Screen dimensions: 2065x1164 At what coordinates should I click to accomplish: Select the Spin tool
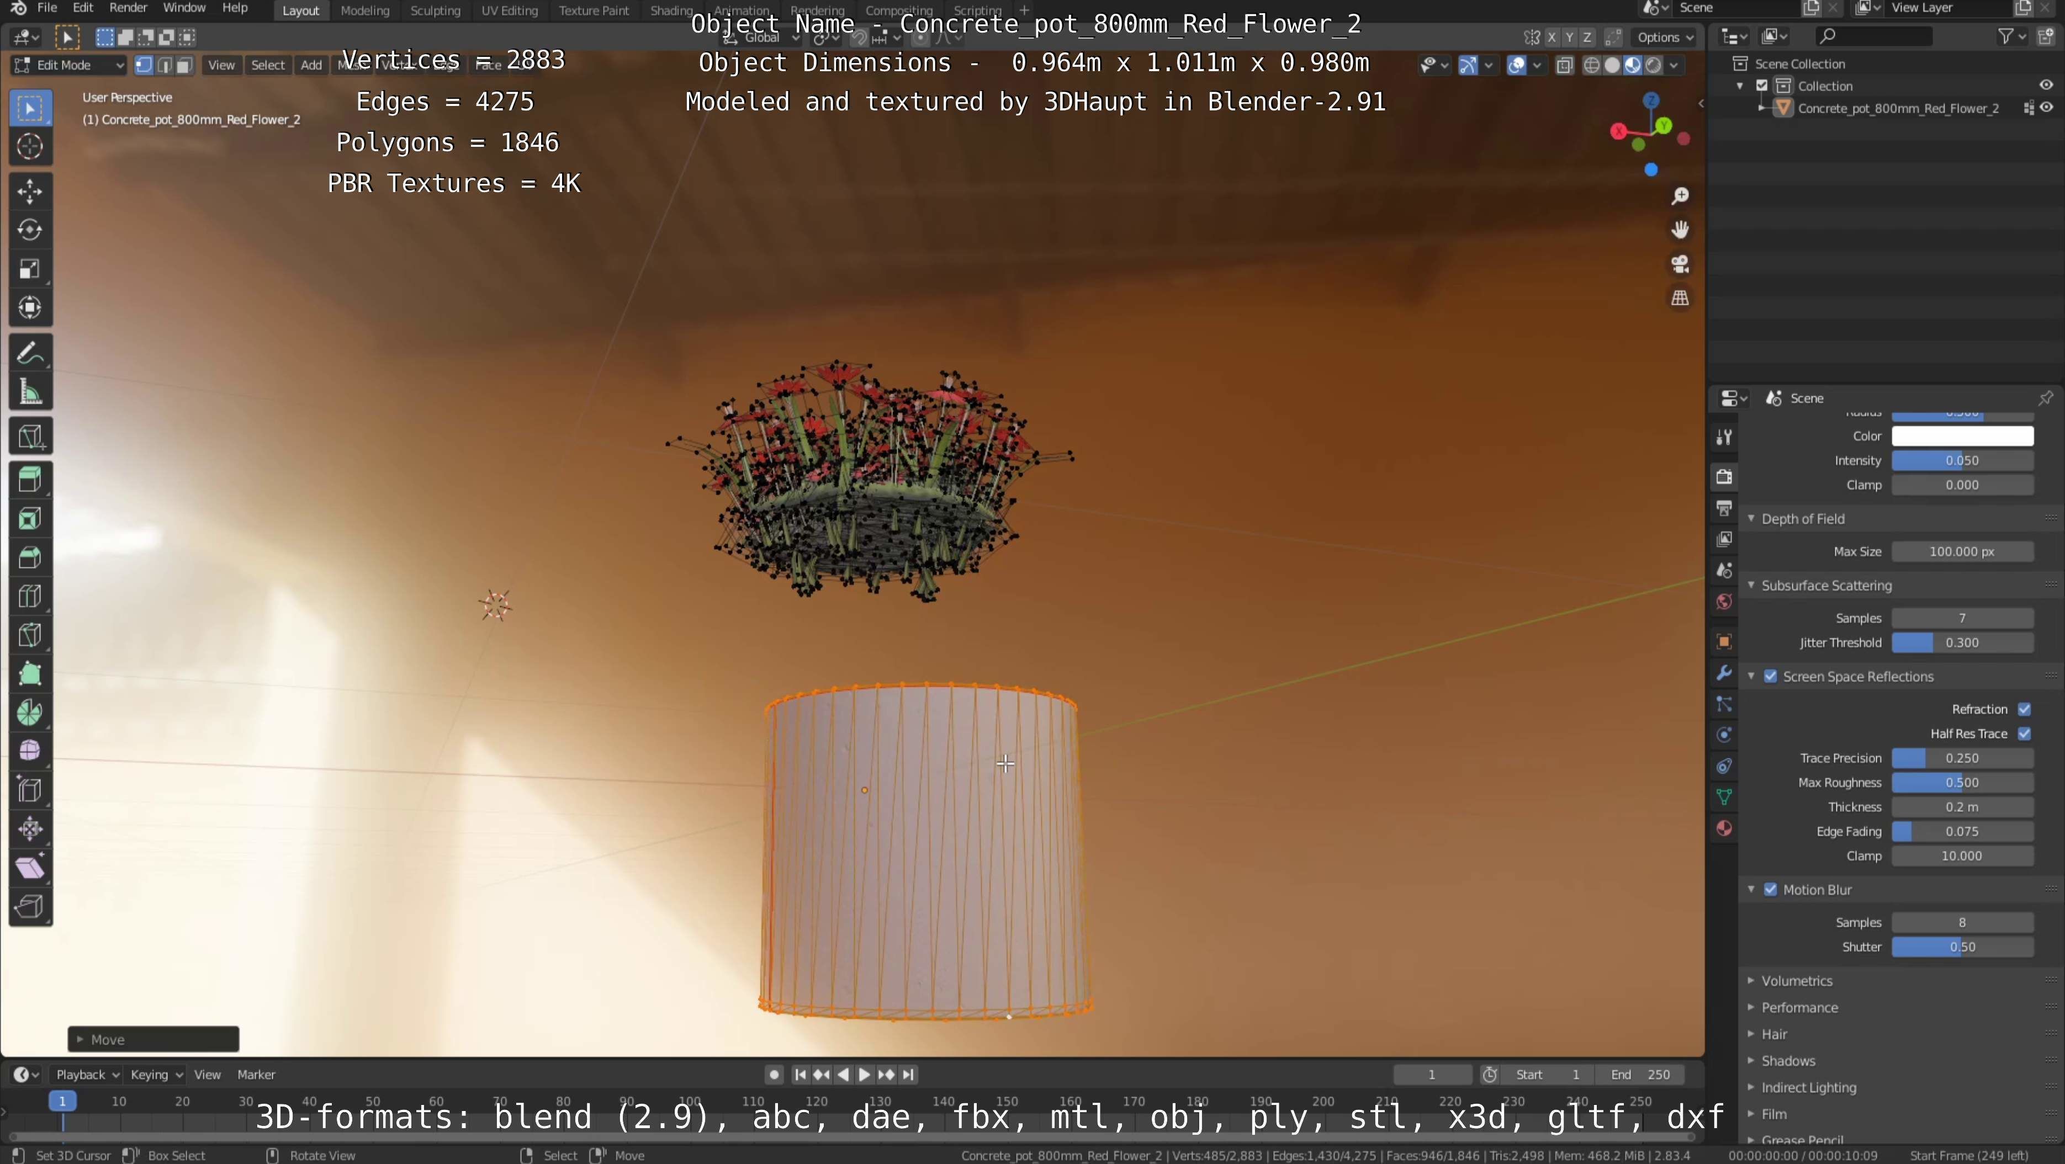(x=30, y=712)
